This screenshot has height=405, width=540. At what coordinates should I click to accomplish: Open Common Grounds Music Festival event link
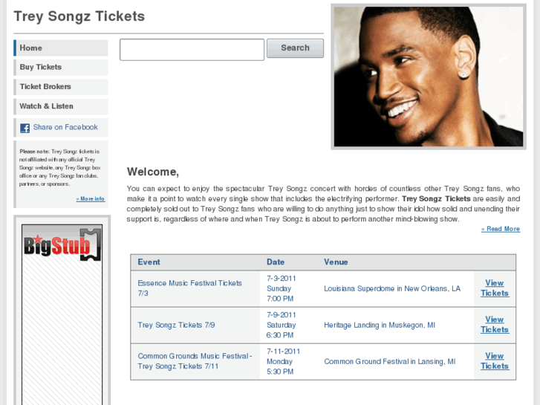[x=195, y=361]
